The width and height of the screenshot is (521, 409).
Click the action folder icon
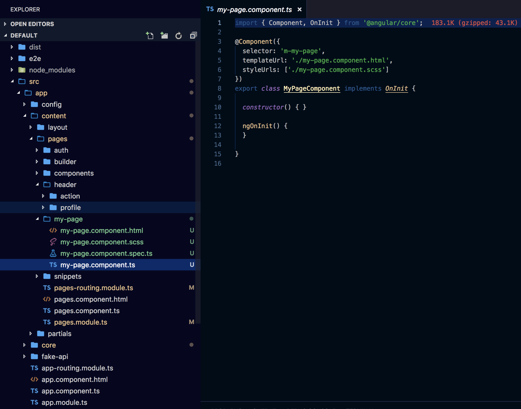coord(53,196)
